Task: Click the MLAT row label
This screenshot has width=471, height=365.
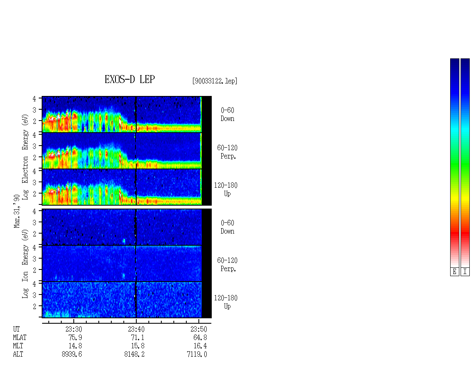Action: 20,337
